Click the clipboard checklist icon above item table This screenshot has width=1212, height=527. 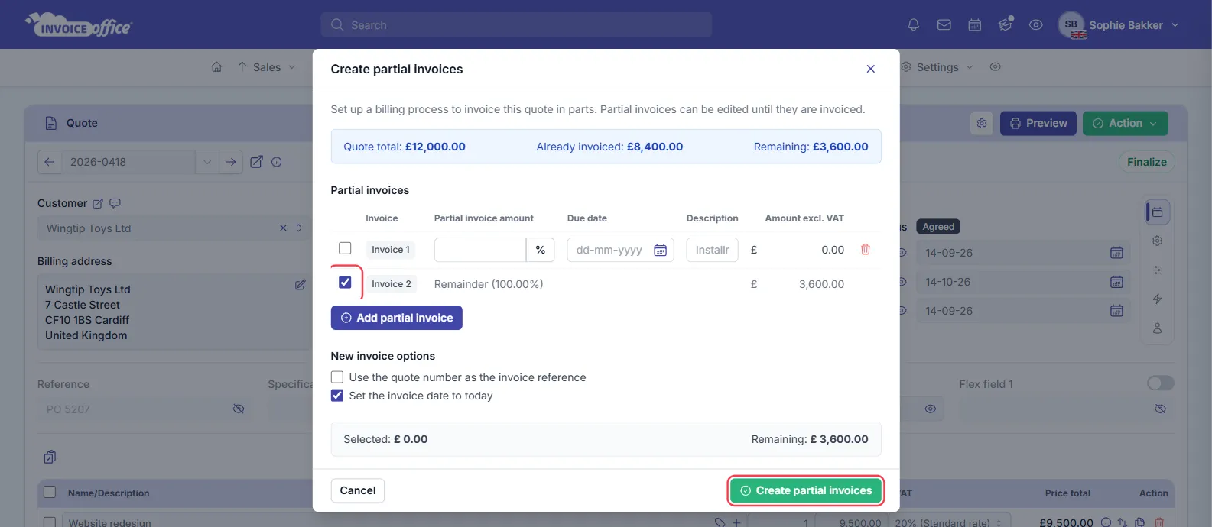click(50, 457)
